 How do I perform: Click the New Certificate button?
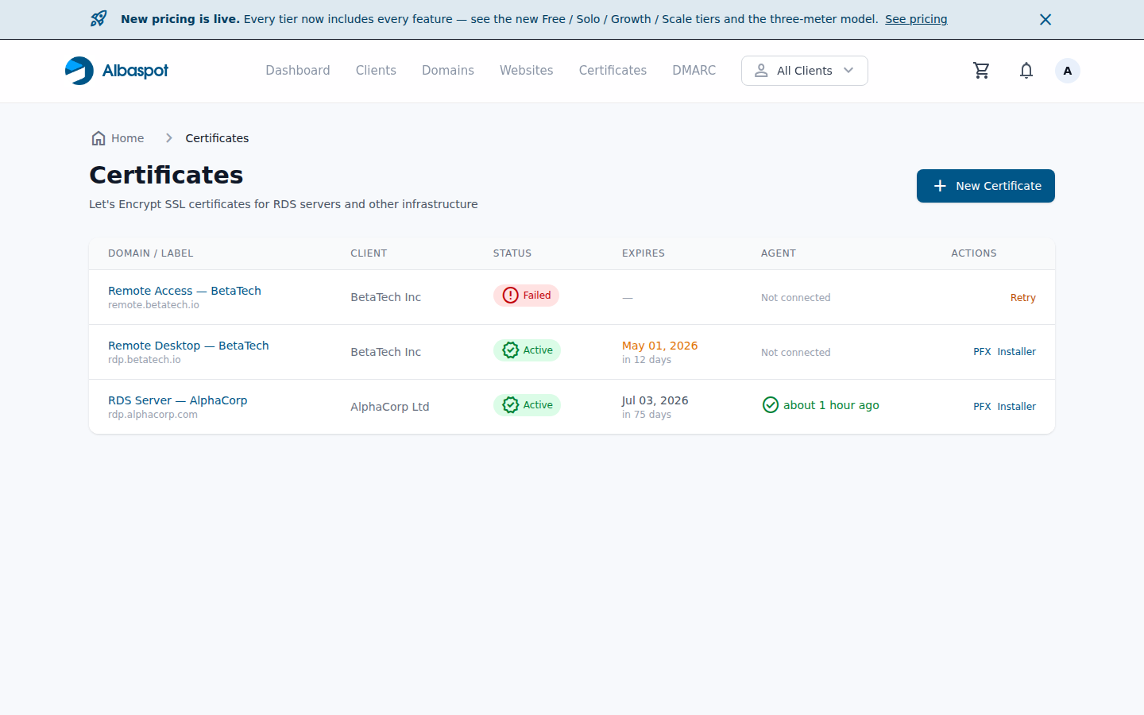click(985, 186)
